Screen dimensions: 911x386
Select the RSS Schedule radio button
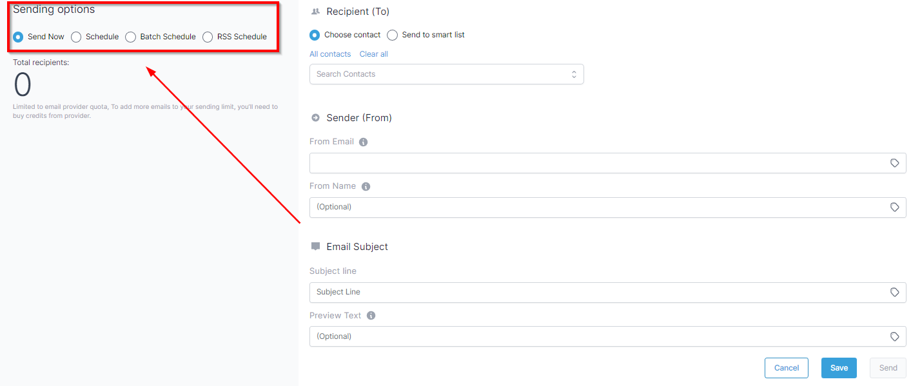208,37
